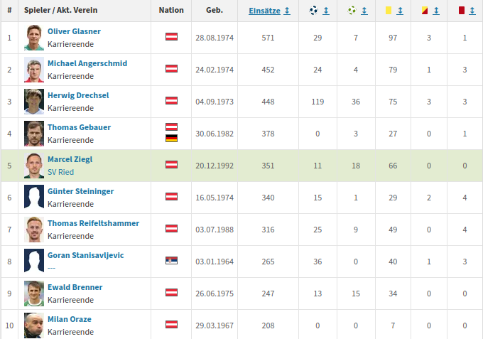Click Austria flag next to Oliver Glasner

coord(171,37)
